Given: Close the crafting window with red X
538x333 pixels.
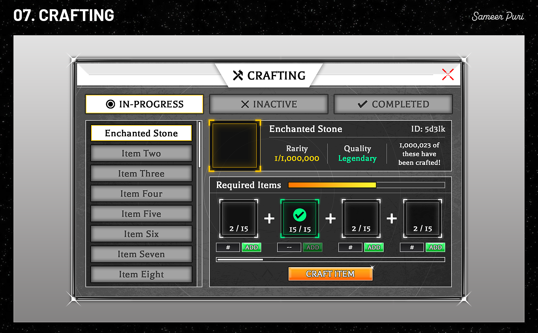Looking at the screenshot, I should coord(447,74).
